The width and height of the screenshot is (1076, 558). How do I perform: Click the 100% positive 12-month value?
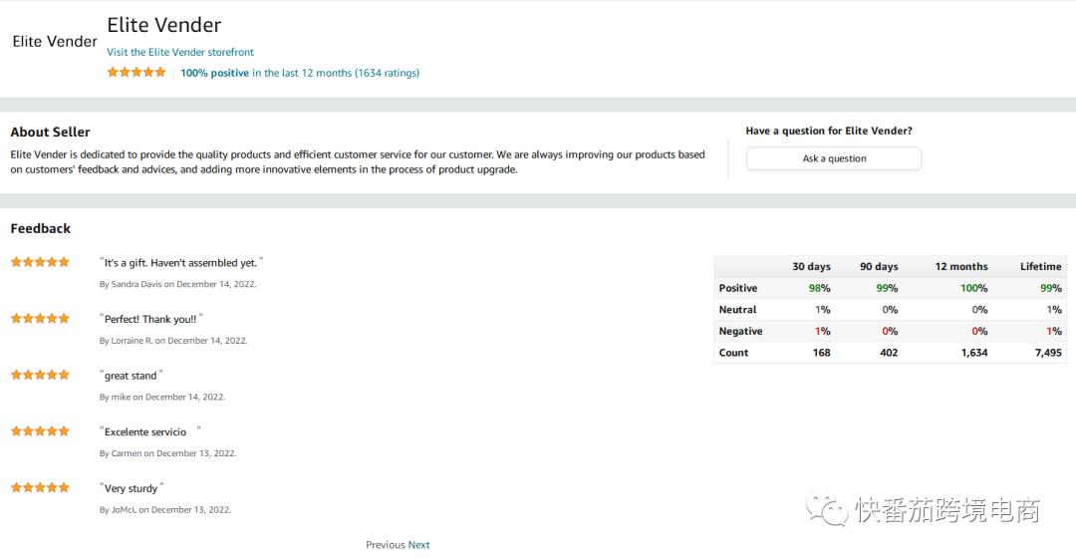click(973, 288)
